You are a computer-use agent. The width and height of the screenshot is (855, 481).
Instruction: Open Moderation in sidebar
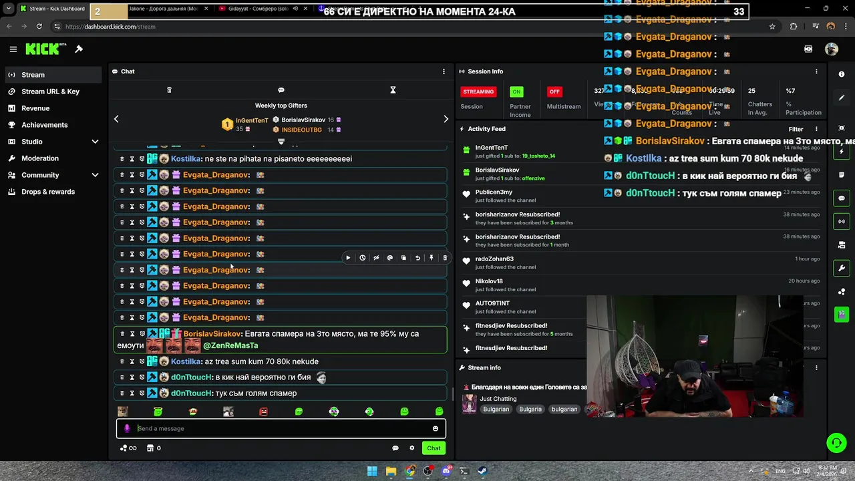pyautogui.click(x=53, y=158)
